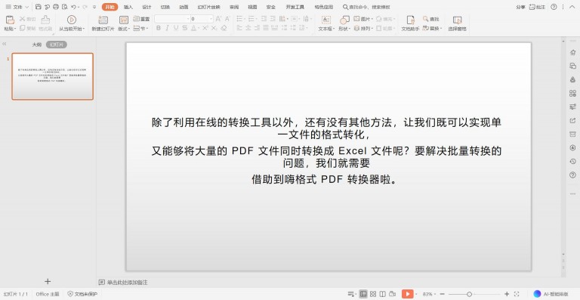Toggle Bold formatting
The height and width of the screenshot is (300, 580).
pyautogui.click(x=159, y=28)
